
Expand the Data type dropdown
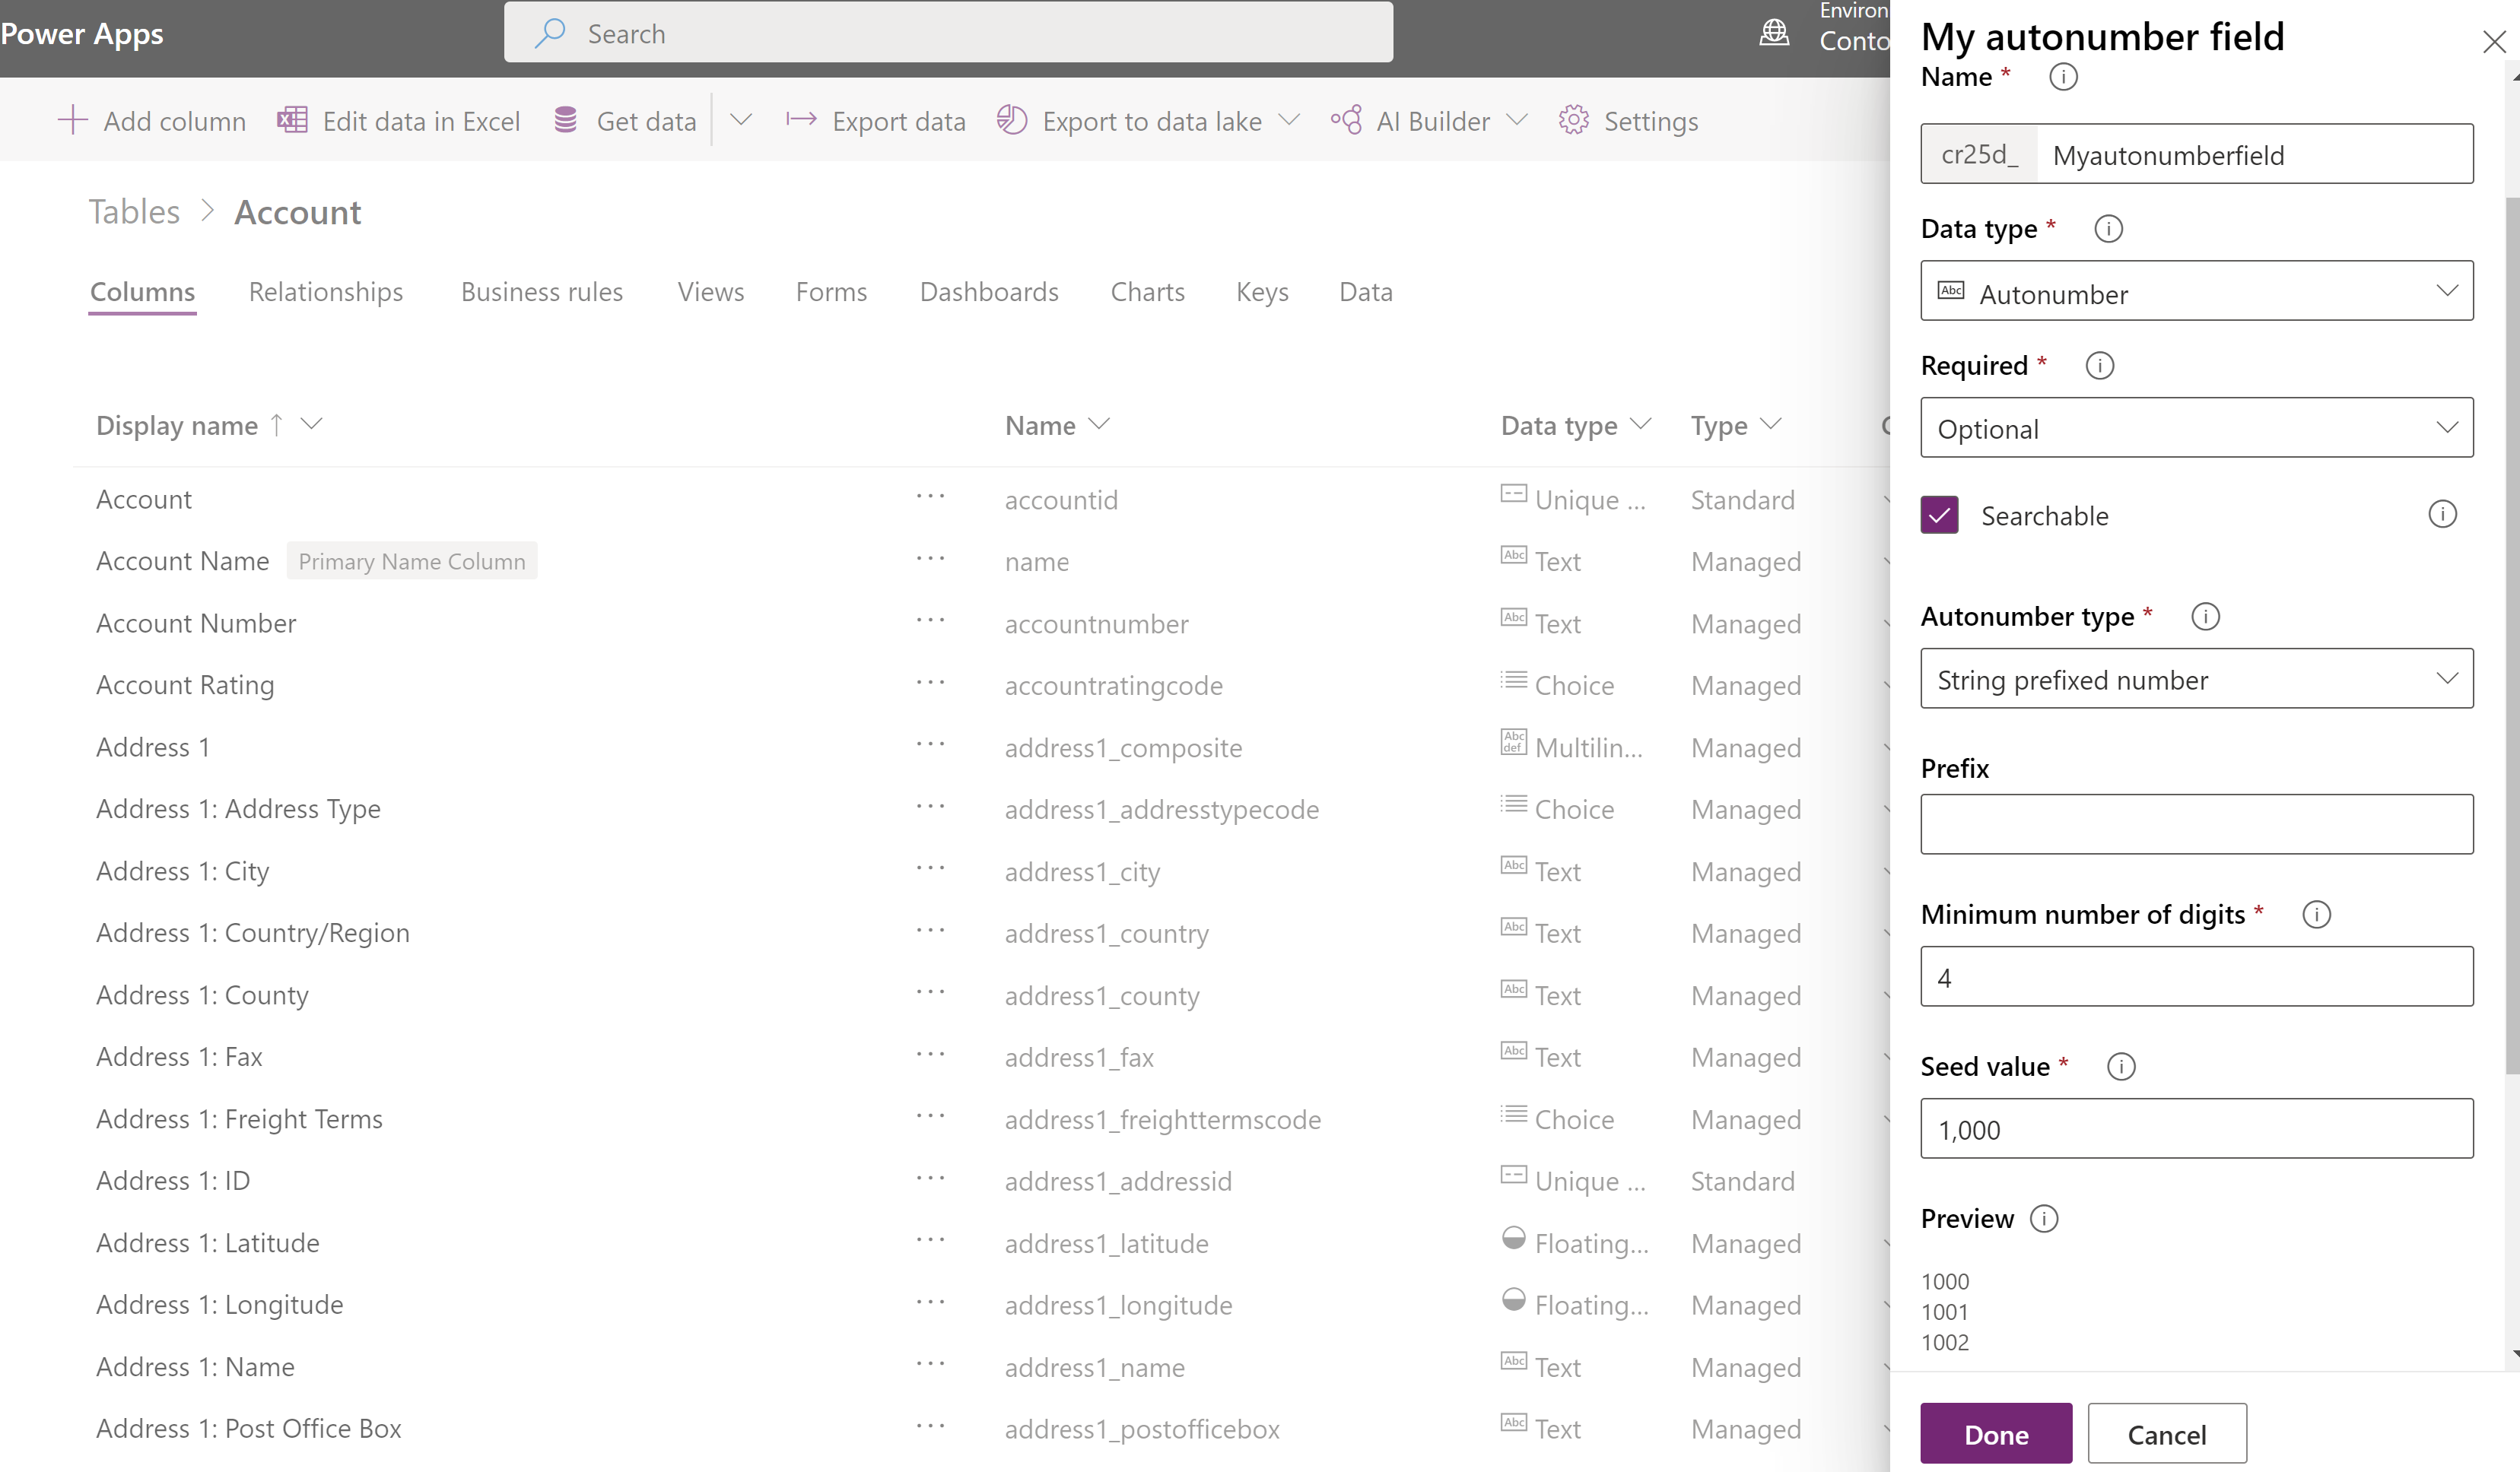pos(2197,293)
